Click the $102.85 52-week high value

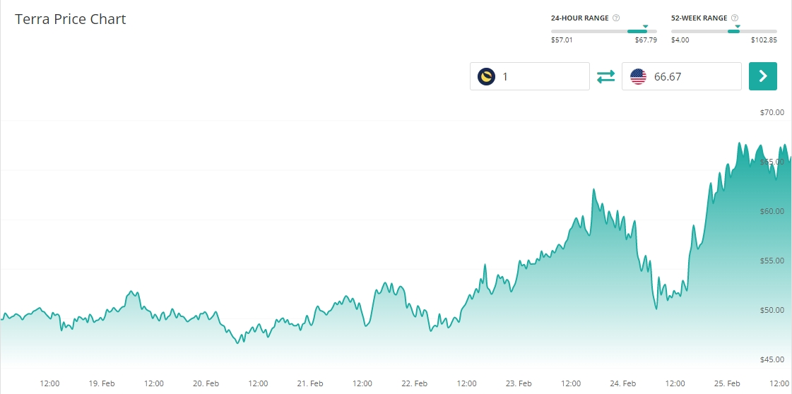point(764,40)
